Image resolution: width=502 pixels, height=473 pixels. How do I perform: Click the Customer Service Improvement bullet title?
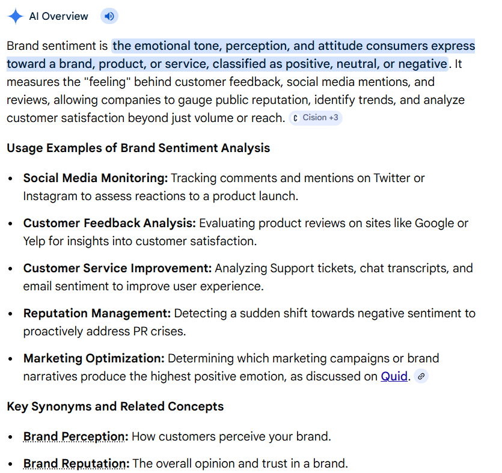[117, 268]
